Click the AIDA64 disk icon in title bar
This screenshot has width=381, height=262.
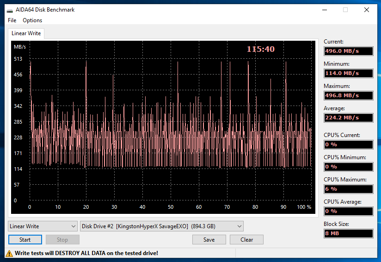coord(10,10)
